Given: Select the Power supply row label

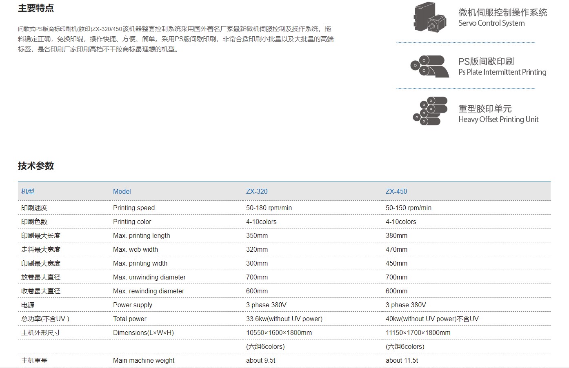Looking at the screenshot, I should [133, 305].
